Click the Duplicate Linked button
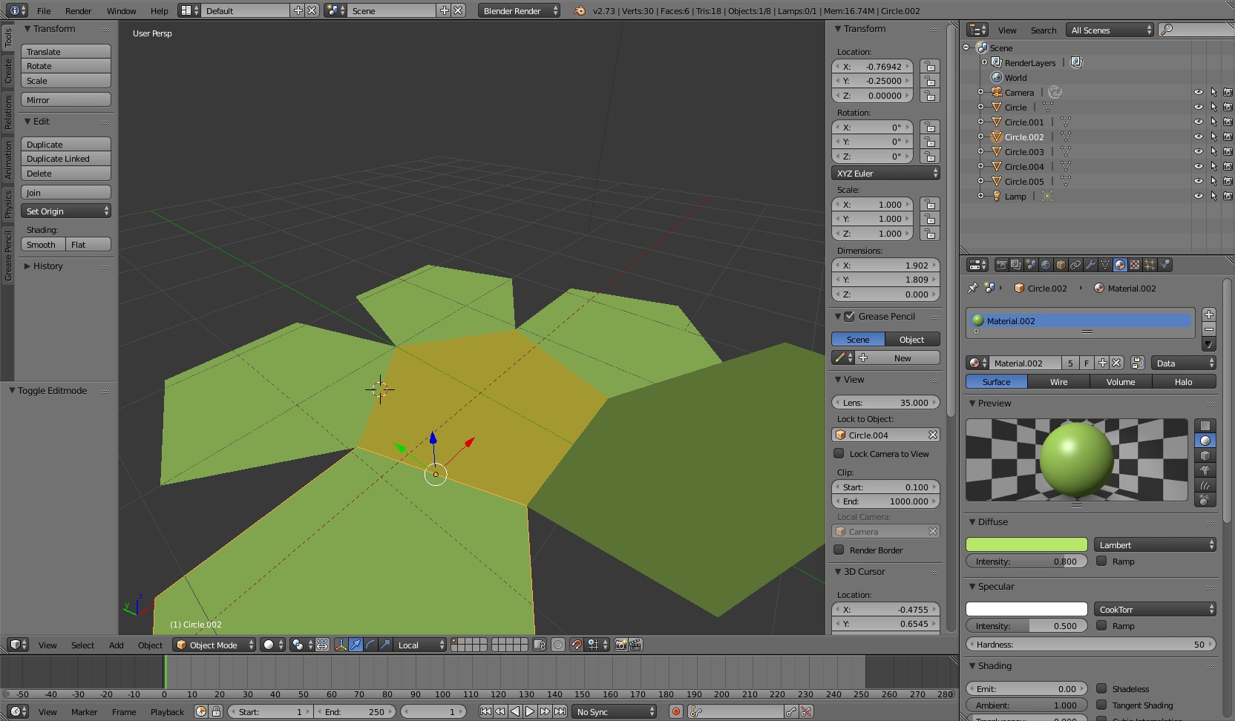 pyautogui.click(x=66, y=159)
